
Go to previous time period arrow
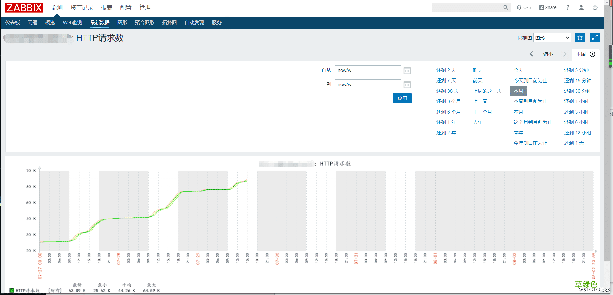(x=531, y=54)
